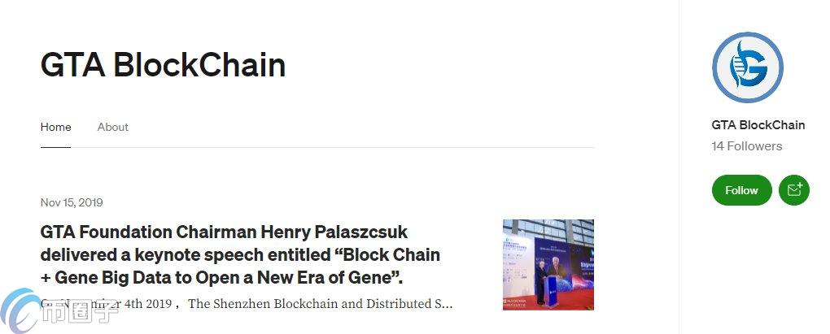Subscribe via the envelope icon button

tap(793, 190)
